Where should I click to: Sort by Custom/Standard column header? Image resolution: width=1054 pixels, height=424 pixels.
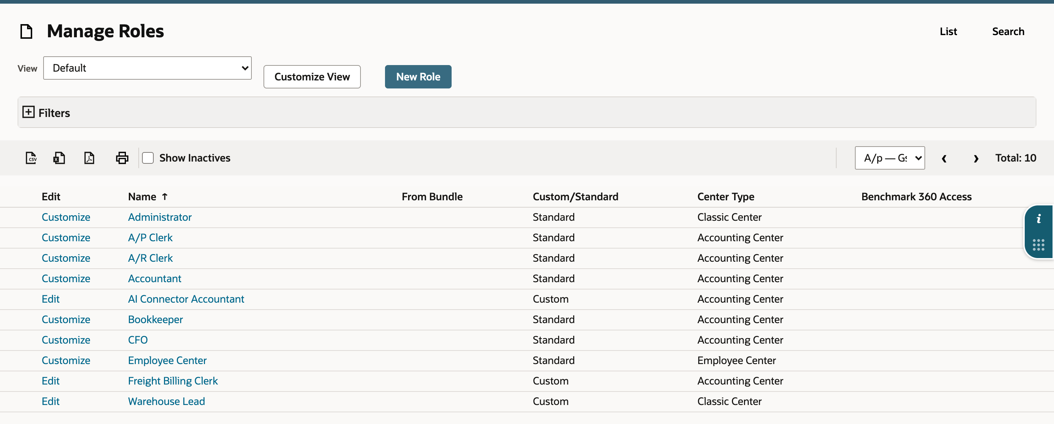point(575,197)
